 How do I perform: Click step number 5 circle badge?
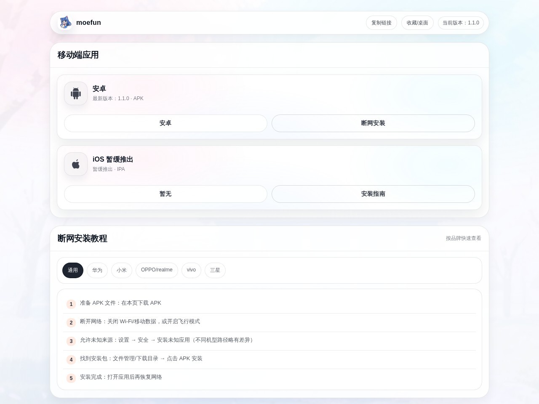71,378
